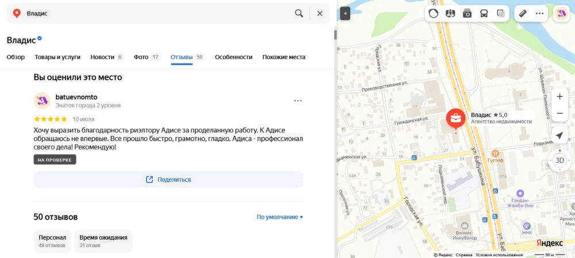Toggle the photos camera layer icon
Image resolution: width=575 pixels, height=258 pixels.
tap(467, 14)
